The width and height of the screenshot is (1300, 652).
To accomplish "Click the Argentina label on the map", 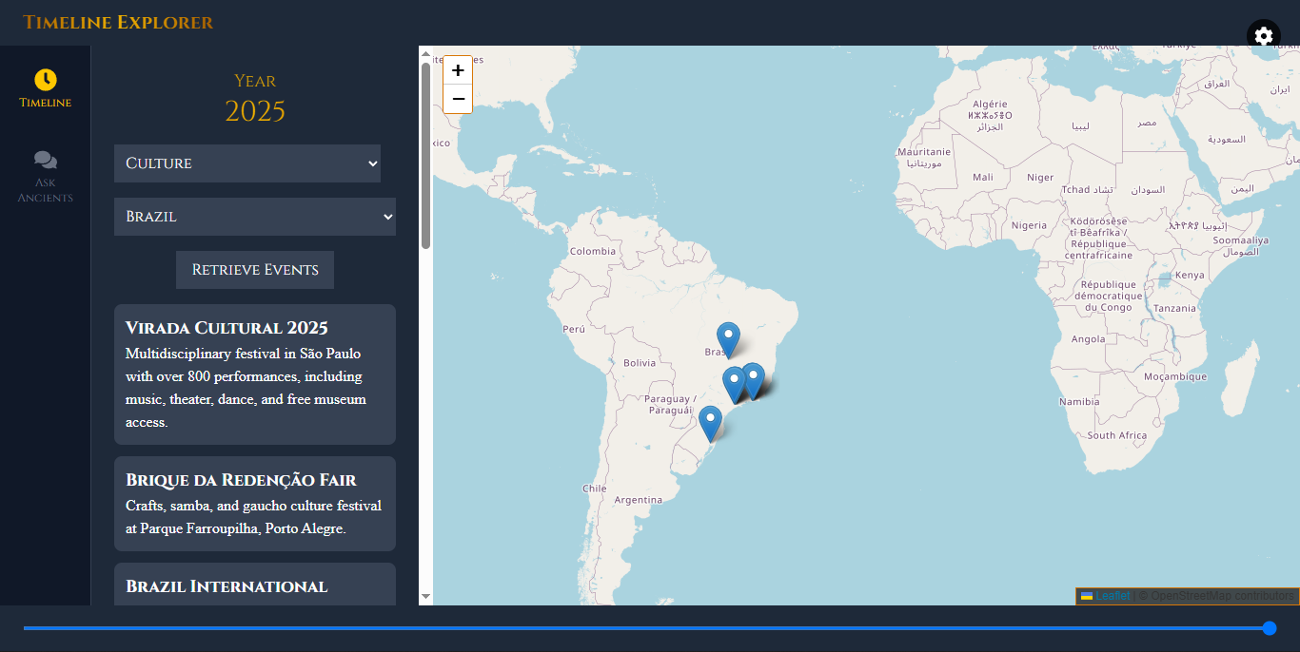I will 638,500.
